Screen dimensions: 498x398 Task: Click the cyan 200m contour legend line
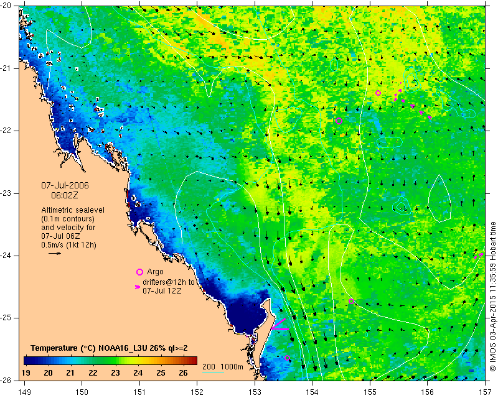213,373
